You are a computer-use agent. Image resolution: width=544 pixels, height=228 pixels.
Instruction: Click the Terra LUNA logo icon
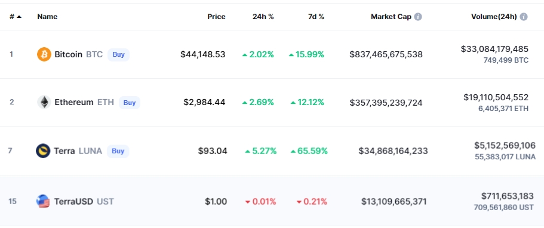[43, 151]
